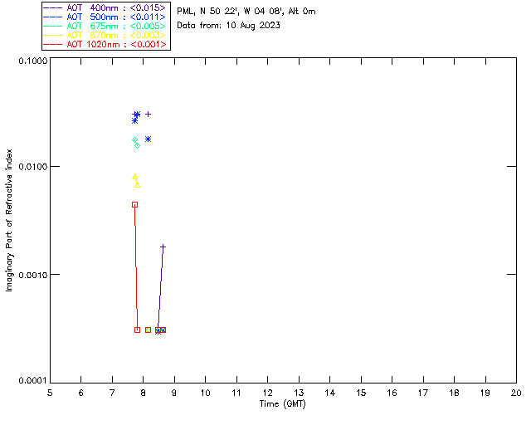Screen dimensions: 531x425
Task: Click the x-axis tick label 17
Action: 423,393
